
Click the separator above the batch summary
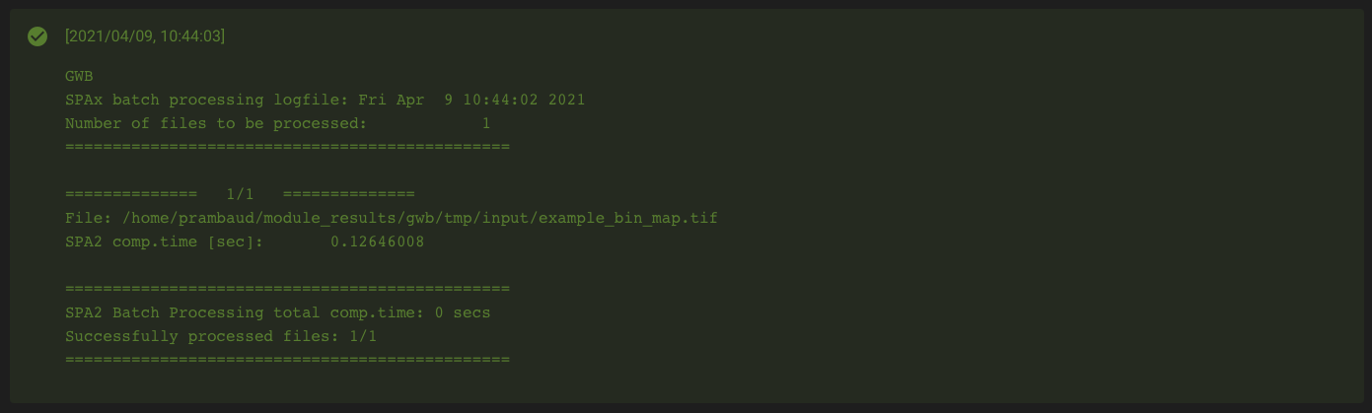coord(287,289)
